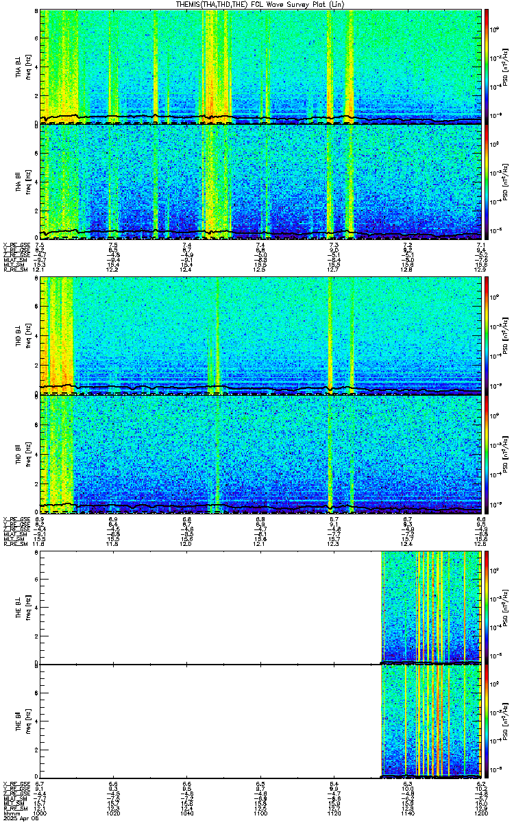Click the THD B⊥ freq [Hz] axis label
The image size is (514, 823).
[x=28, y=335]
